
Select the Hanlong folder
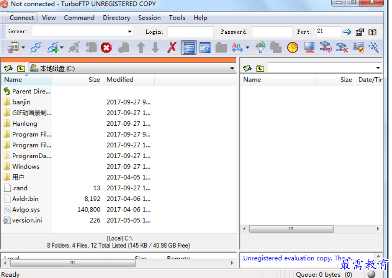(x=20, y=124)
